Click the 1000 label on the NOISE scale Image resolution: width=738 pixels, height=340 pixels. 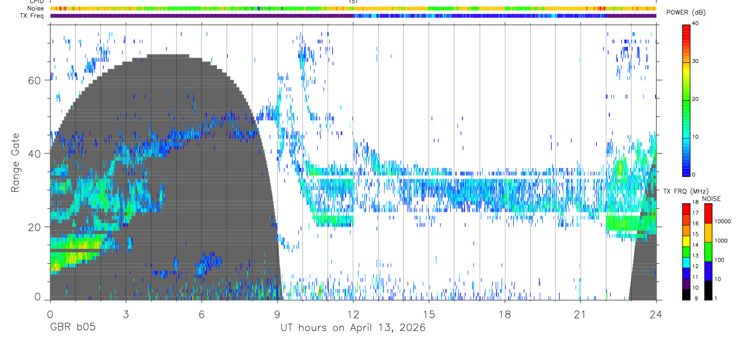pos(722,240)
